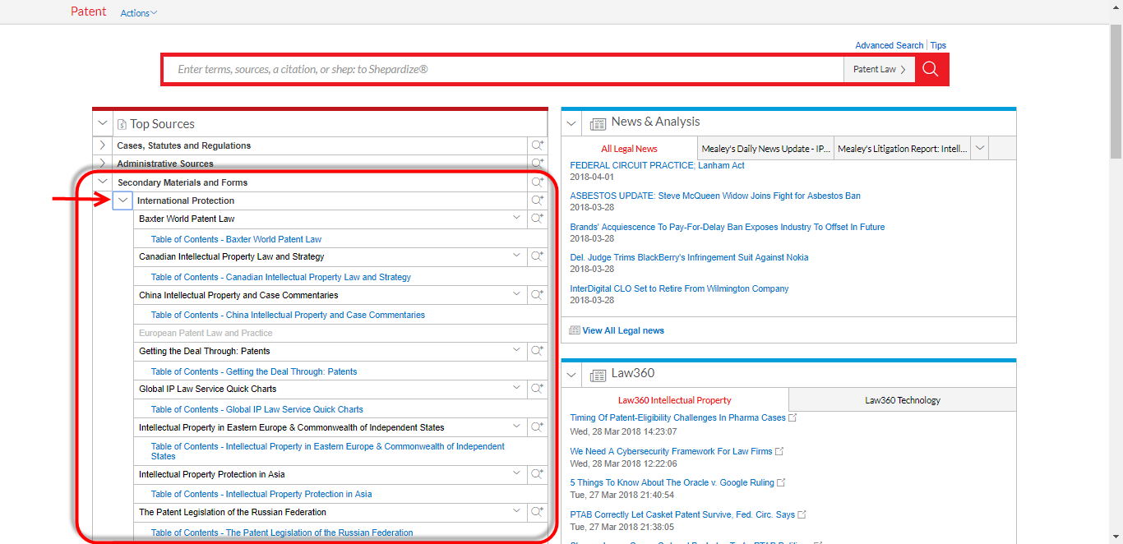Open the Tips link

938,46
